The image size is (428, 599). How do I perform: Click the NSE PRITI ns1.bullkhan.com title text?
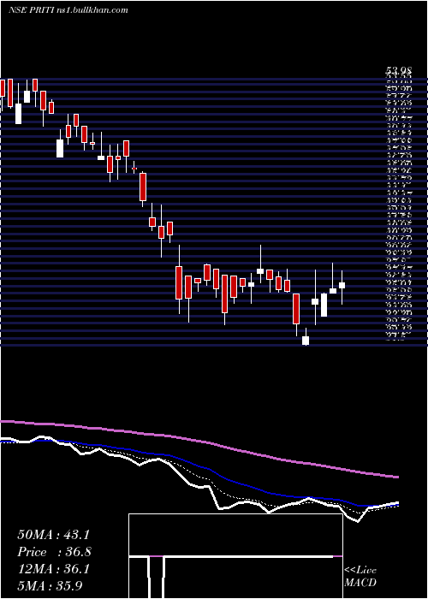coord(68,10)
